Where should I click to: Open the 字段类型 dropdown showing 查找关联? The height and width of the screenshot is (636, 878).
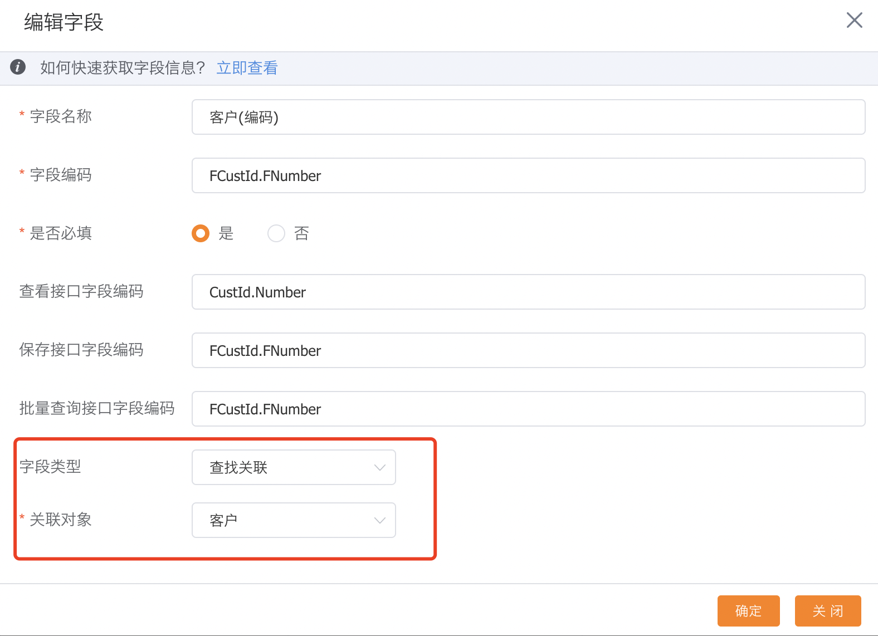point(294,467)
